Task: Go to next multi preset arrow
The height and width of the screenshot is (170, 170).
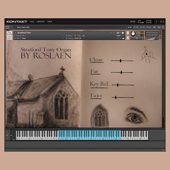Action: point(124,27)
